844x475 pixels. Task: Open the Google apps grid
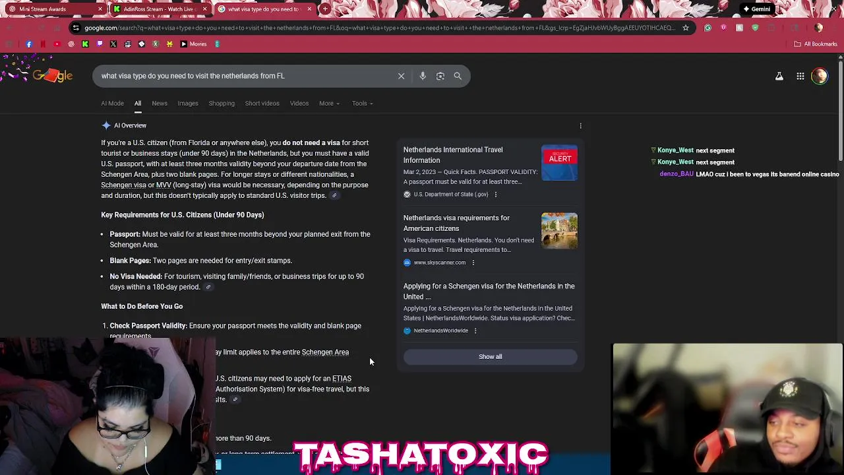(800, 77)
